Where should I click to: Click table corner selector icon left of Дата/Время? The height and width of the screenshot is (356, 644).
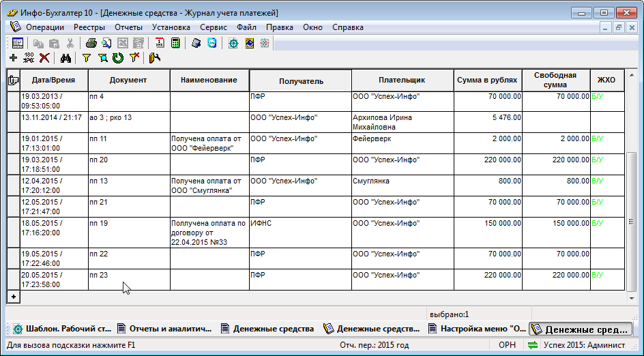(x=14, y=80)
